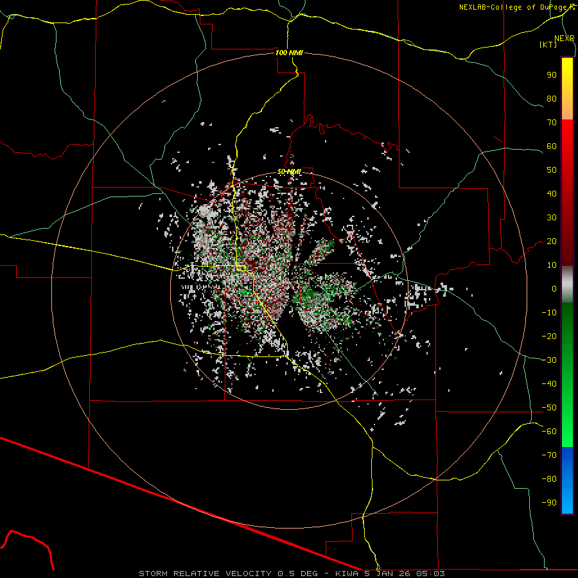
Task: Choose the -80 velocity label
Action: click(549, 479)
